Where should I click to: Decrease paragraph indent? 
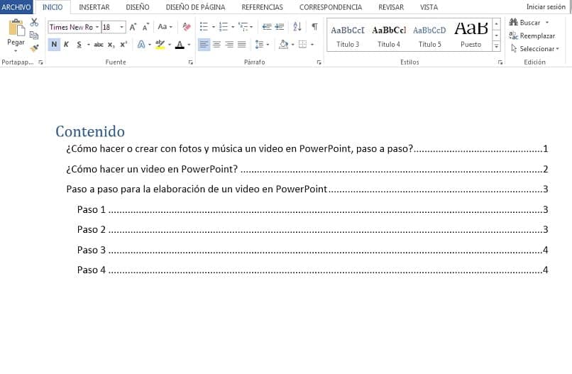click(x=267, y=27)
